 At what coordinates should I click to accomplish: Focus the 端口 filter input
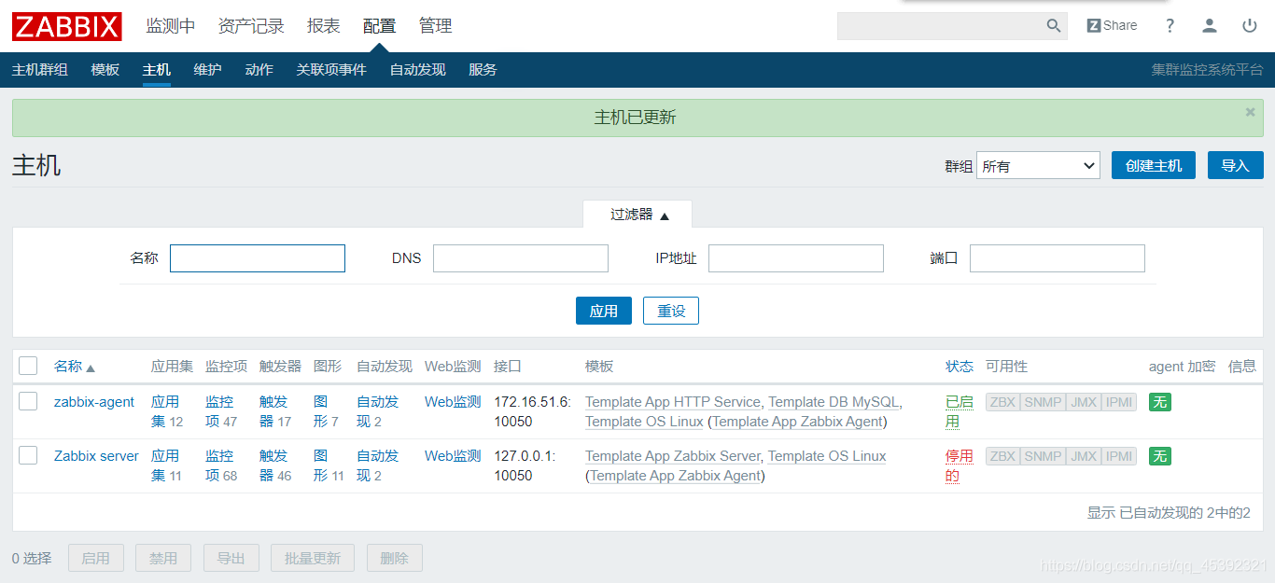[x=1058, y=258]
